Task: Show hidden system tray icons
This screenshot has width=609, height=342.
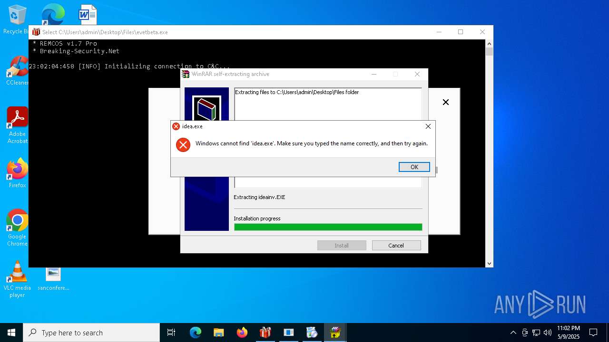Action: click(x=513, y=332)
